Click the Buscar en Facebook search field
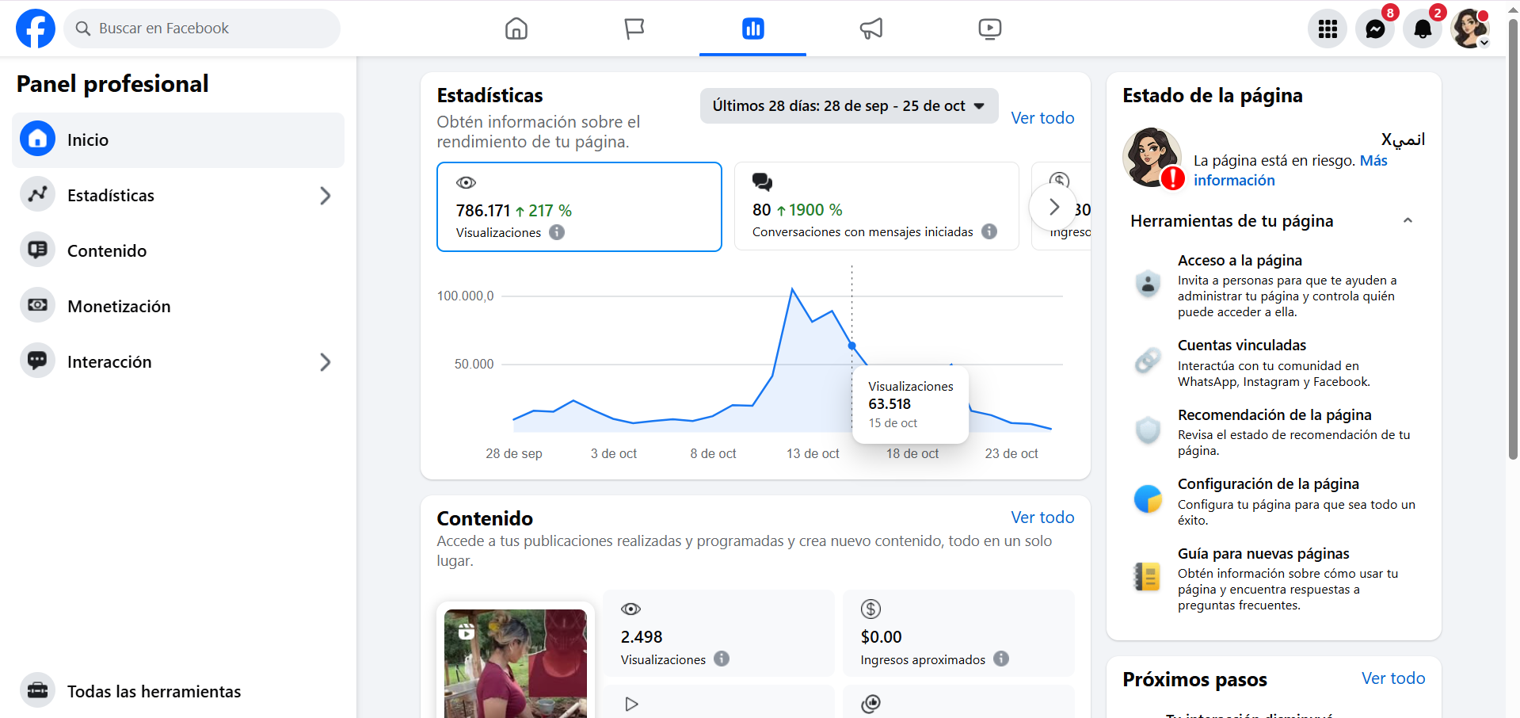 click(202, 29)
